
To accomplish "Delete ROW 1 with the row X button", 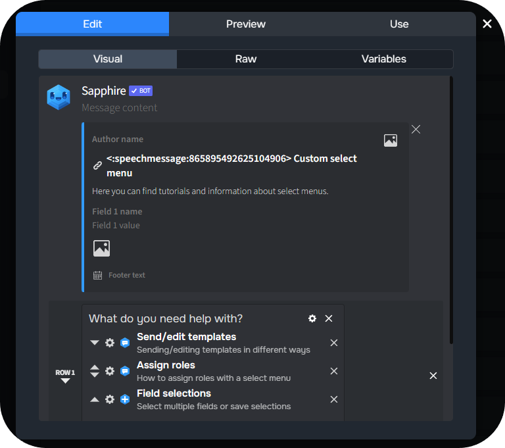I will [433, 376].
